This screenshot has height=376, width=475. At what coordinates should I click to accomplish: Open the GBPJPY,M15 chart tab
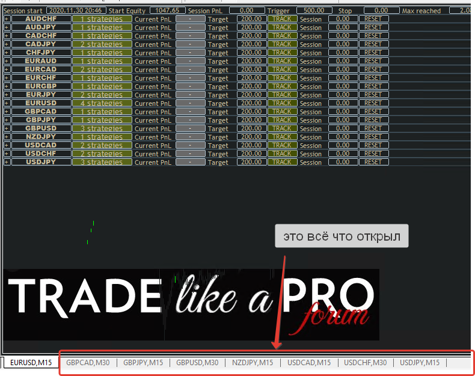143,362
